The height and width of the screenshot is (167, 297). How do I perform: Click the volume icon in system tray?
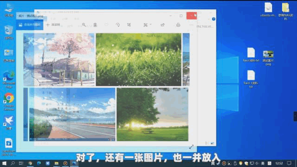pos(257,163)
